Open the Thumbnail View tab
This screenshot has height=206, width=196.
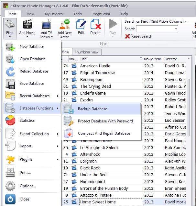point(86,52)
